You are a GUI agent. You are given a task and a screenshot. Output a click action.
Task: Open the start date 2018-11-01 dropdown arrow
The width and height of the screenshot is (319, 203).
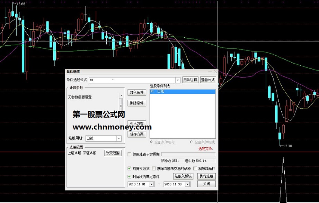pyautogui.click(x=151, y=184)
